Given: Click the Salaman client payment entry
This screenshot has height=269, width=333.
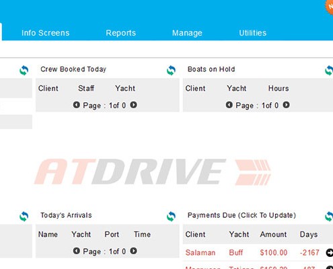Looking at the screenshot, I should pyautogui.click(x=200, y=253).
